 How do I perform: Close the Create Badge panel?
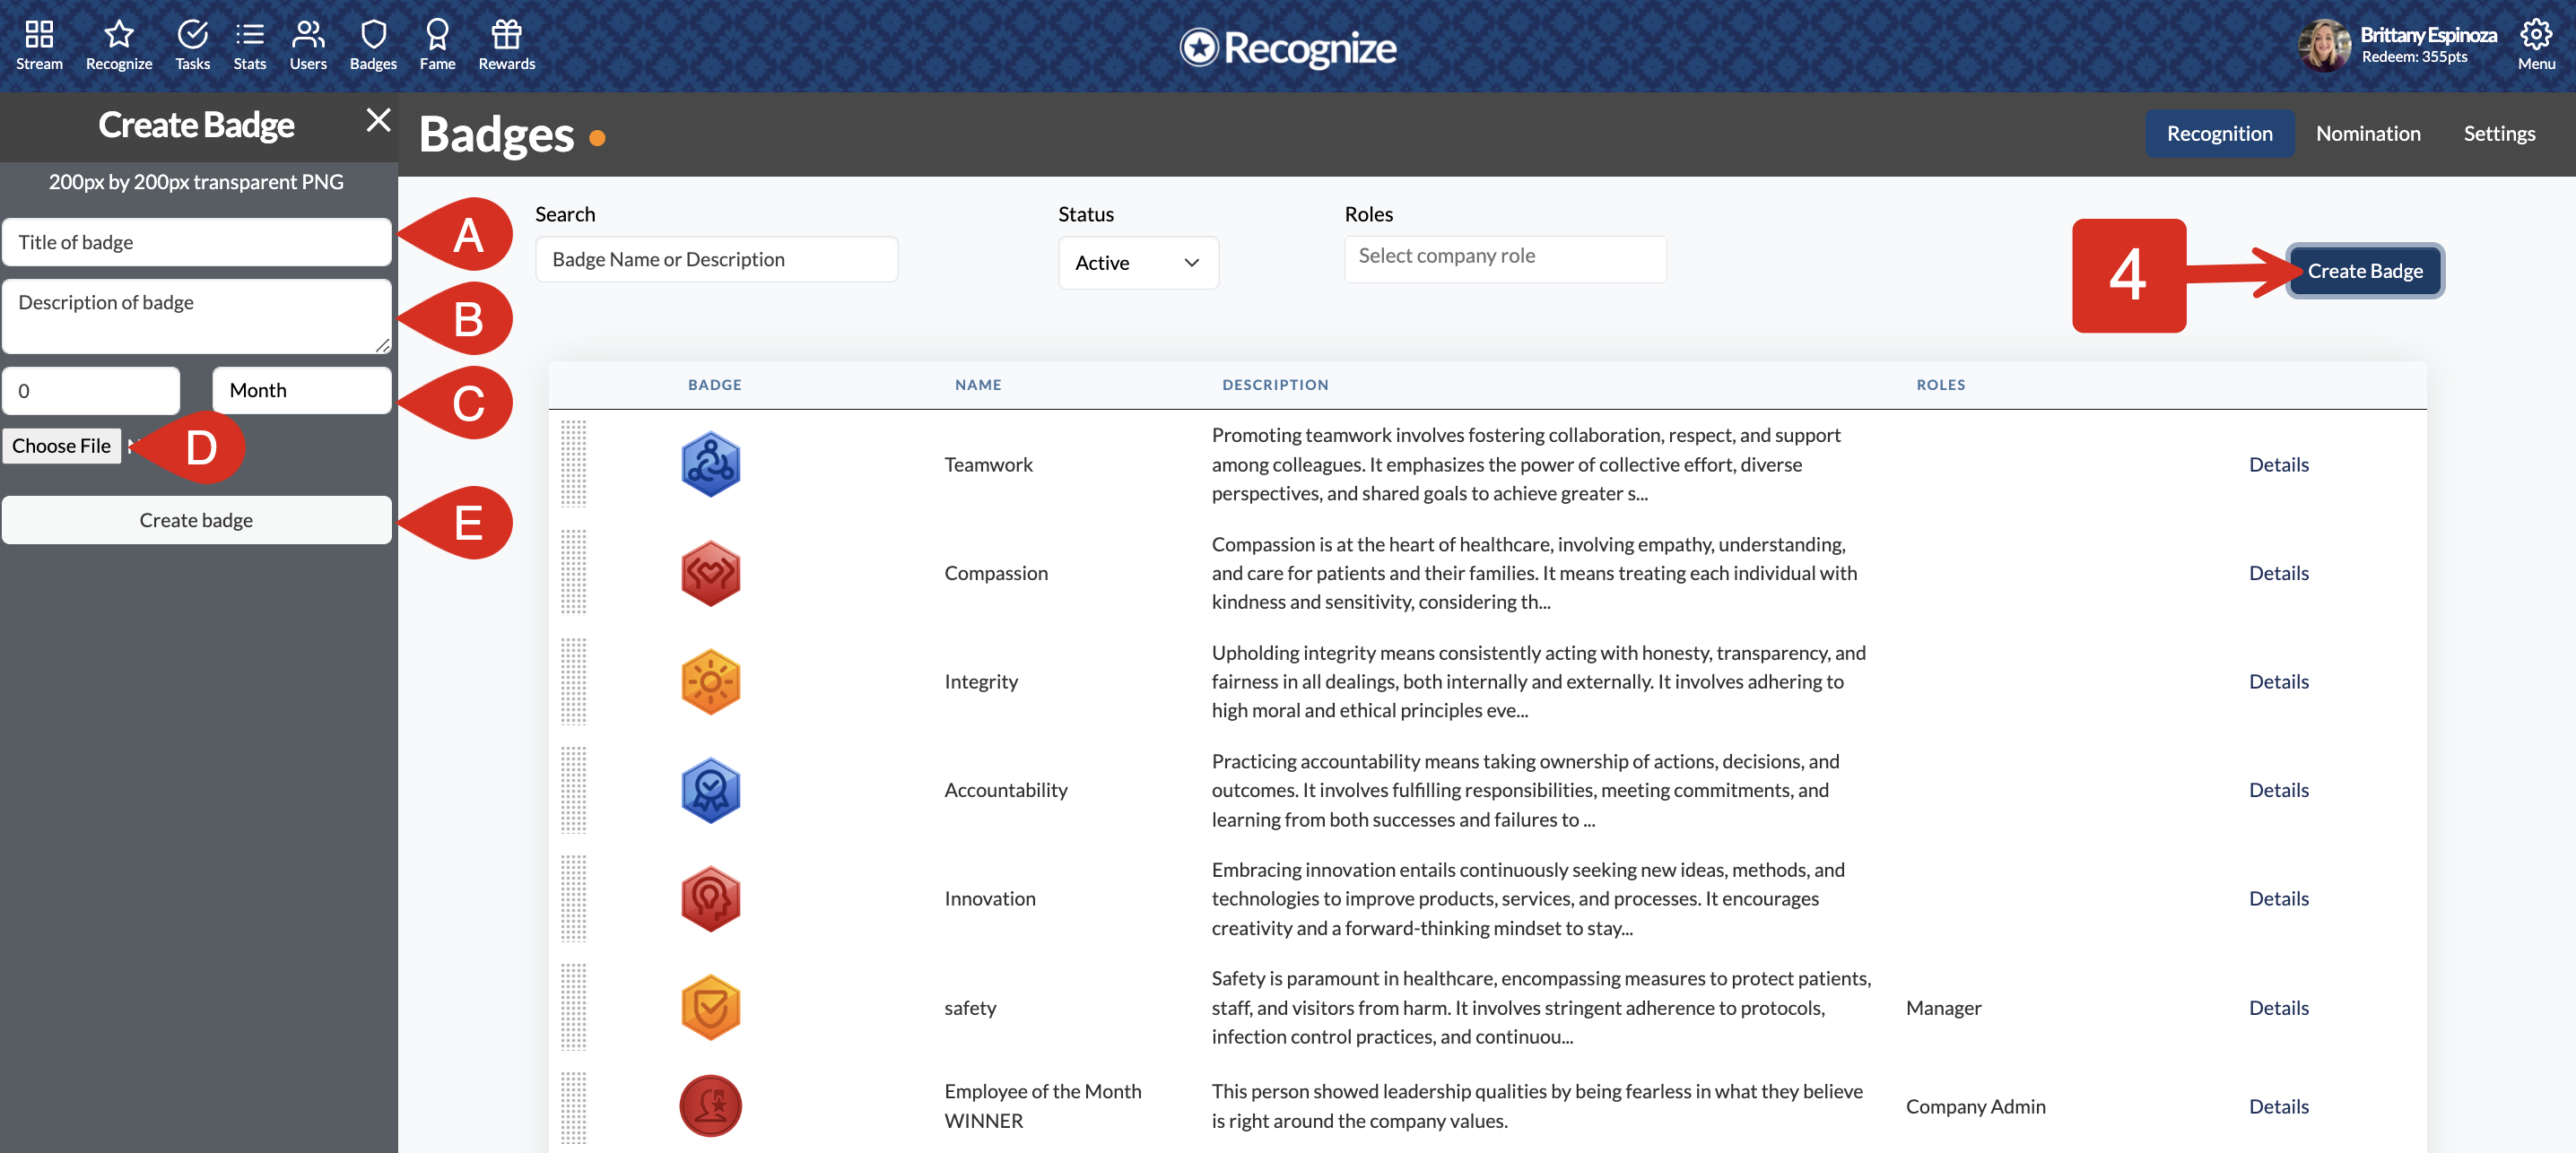click(x=378, y=120)
